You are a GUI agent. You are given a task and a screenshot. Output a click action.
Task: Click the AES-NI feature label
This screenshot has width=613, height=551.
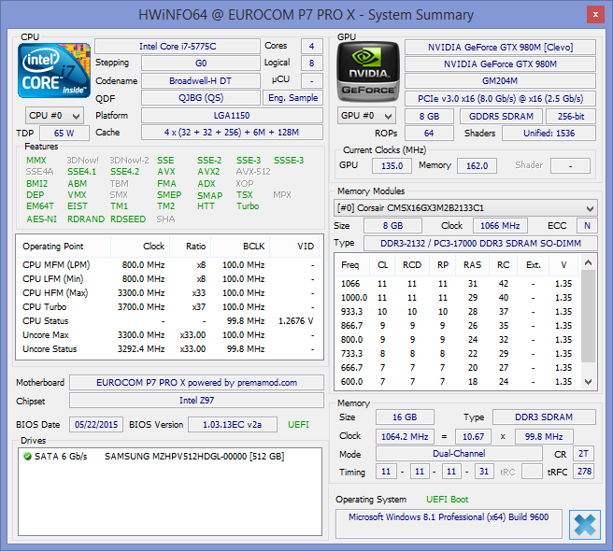[x=41, y=219]
